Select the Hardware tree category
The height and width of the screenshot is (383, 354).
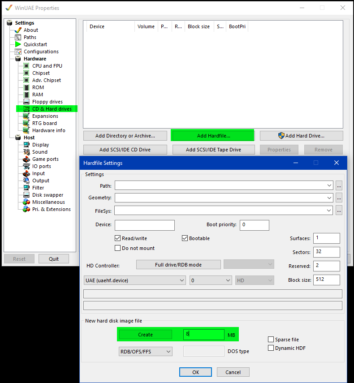[35, 59]
